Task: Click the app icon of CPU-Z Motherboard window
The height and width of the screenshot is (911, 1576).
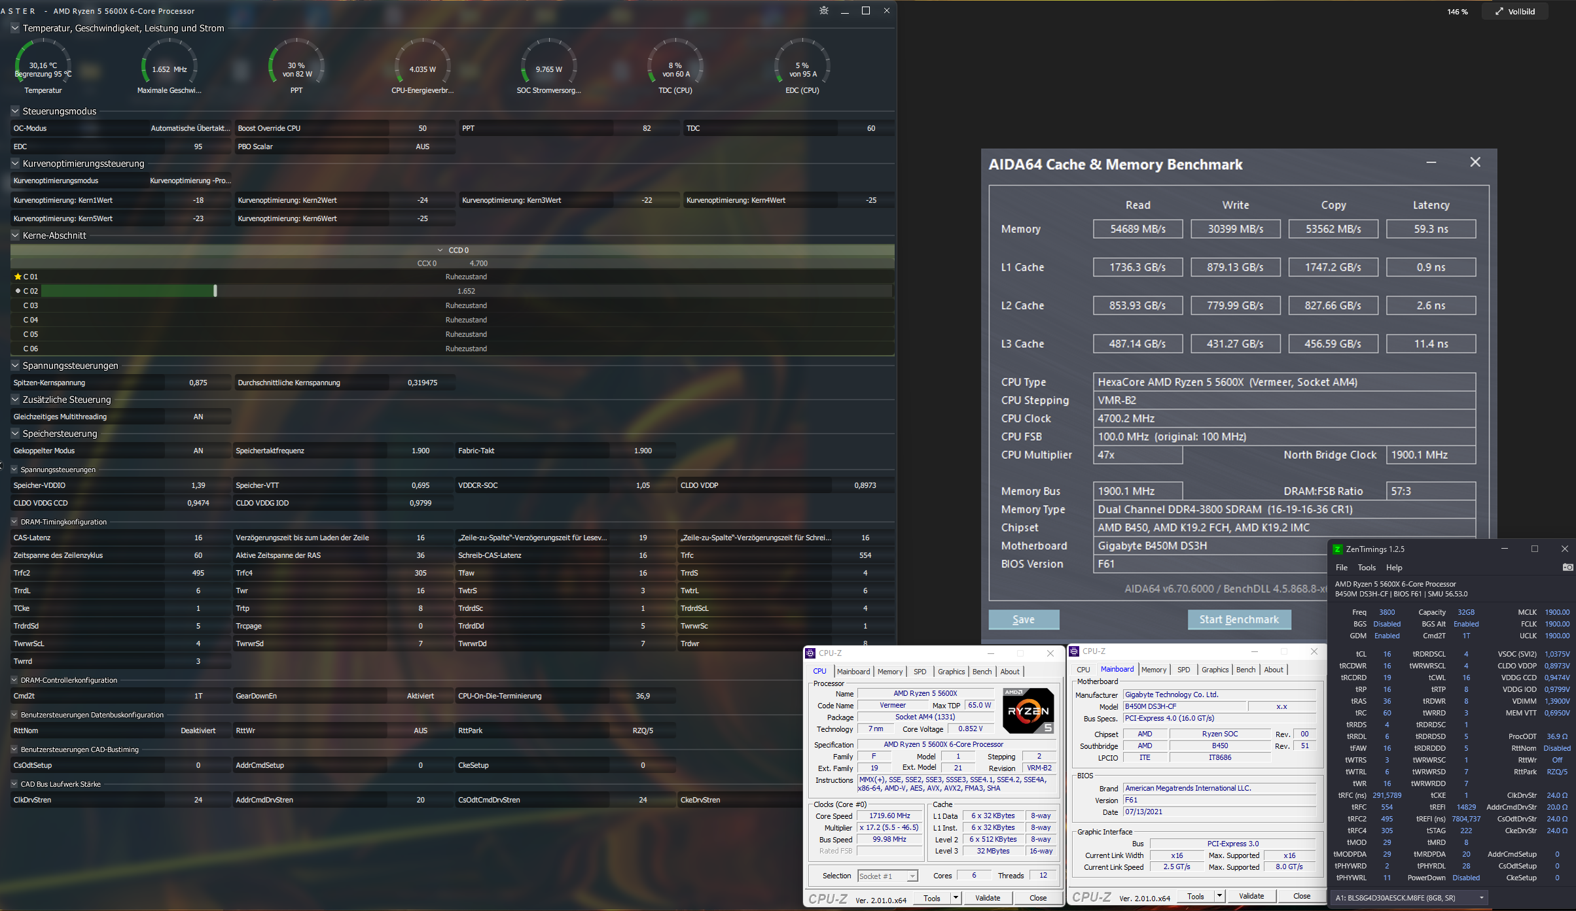Action: click(x=1074, y=651)
